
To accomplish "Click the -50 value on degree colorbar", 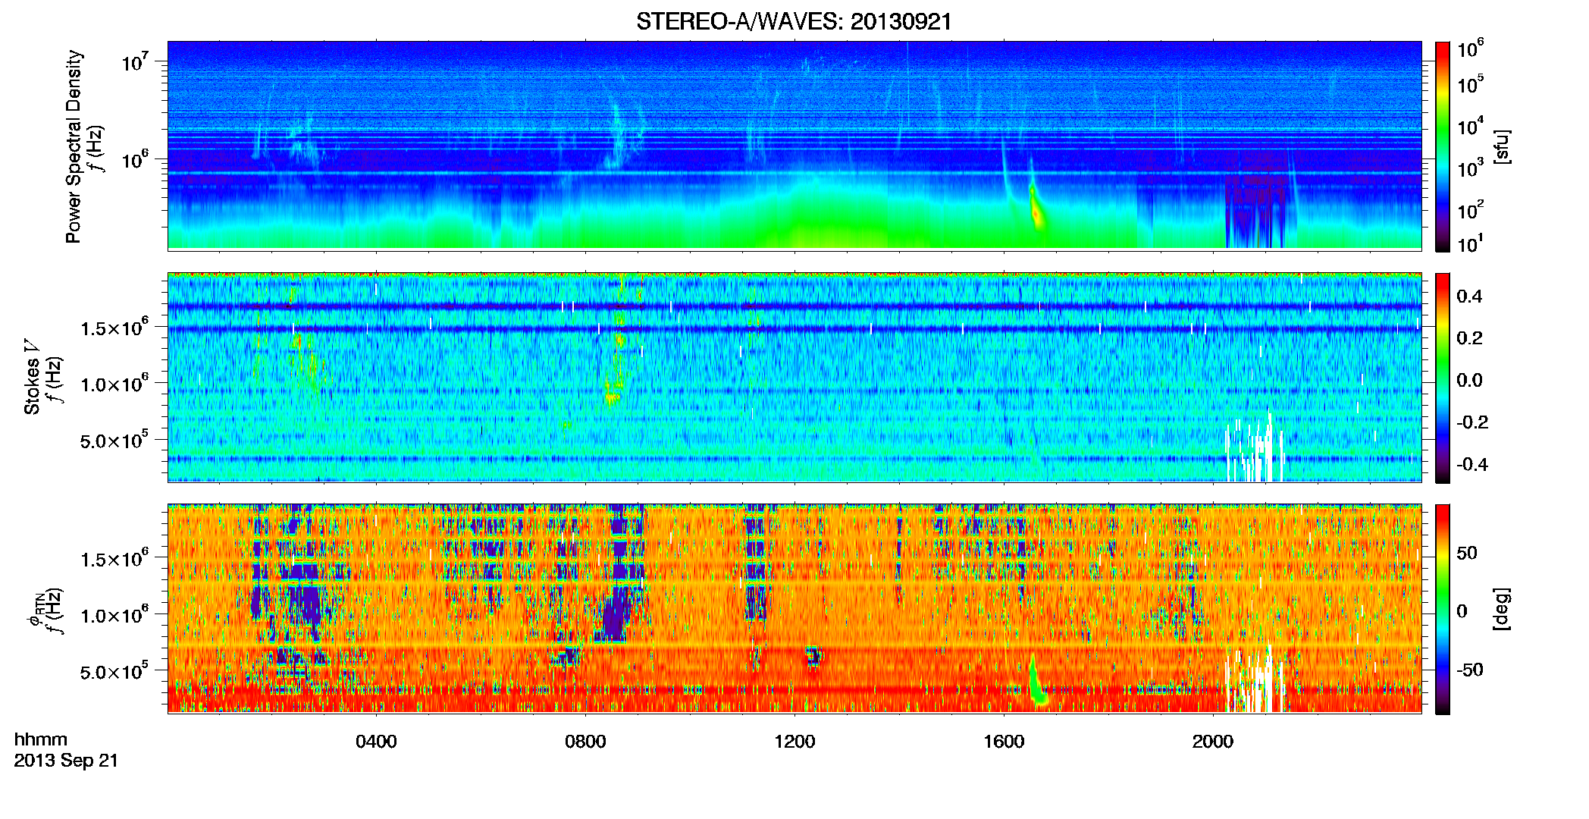I will click(x=1469, y=670).
